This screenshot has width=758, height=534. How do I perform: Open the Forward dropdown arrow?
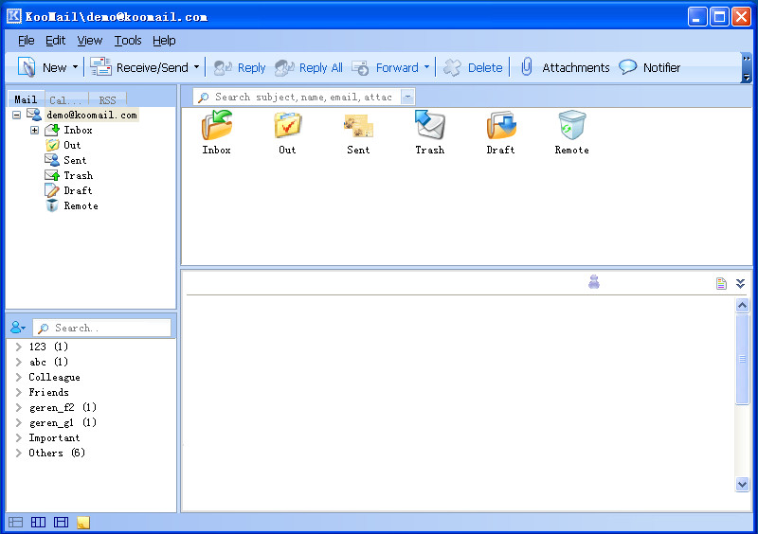point(426,67)
